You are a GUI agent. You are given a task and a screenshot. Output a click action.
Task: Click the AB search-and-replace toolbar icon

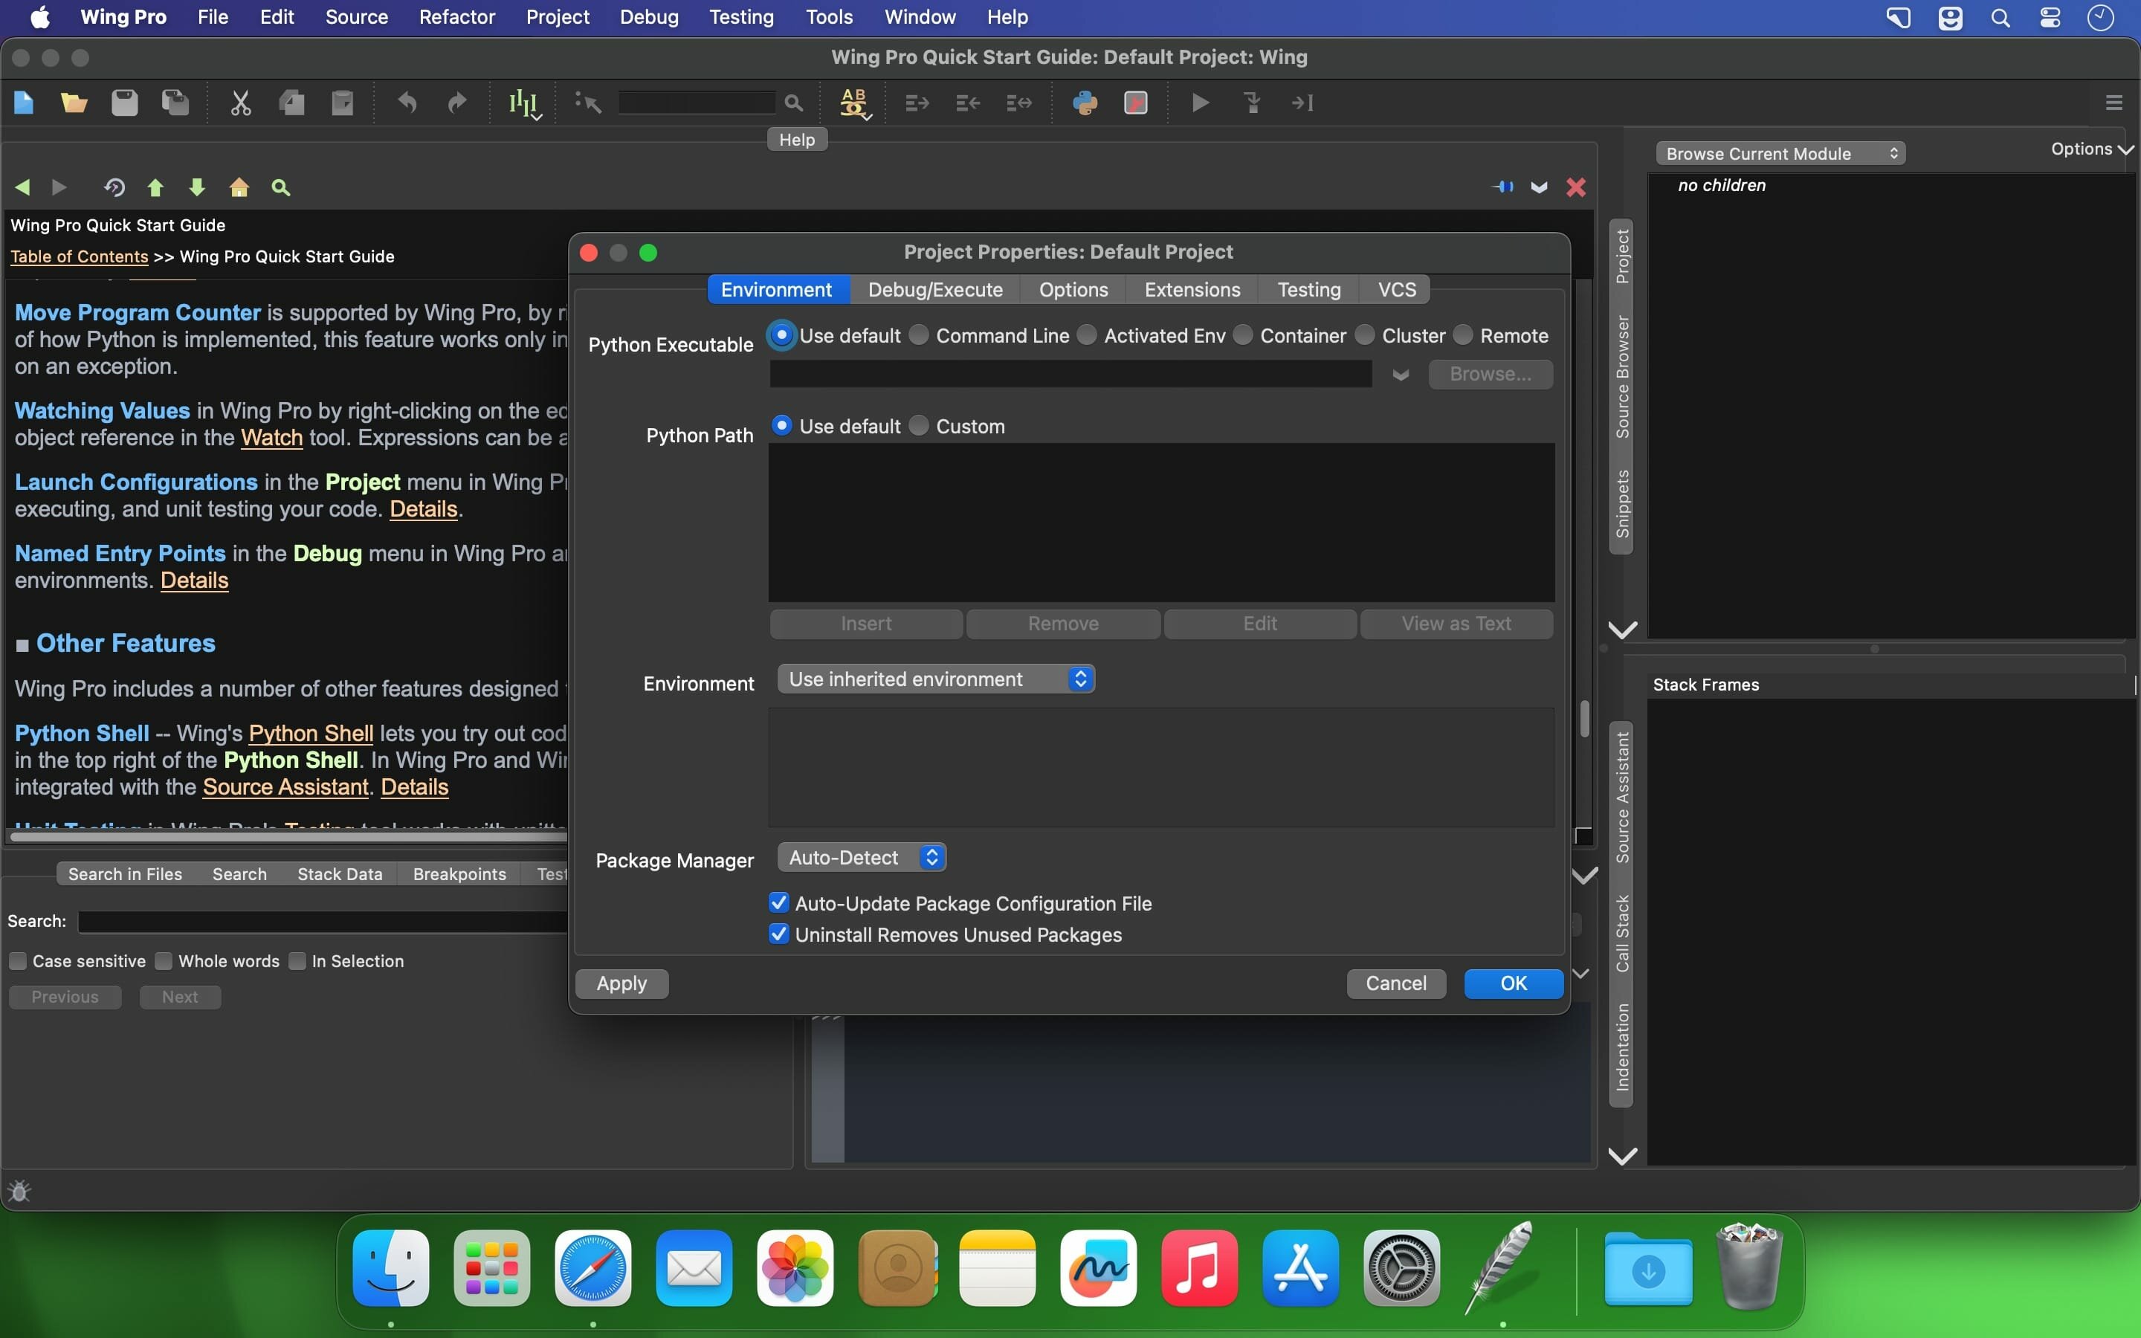(x=855, y=103)
